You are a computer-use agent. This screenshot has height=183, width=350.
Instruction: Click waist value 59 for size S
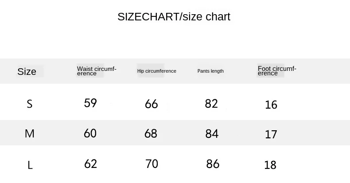[x=90, y=103]
